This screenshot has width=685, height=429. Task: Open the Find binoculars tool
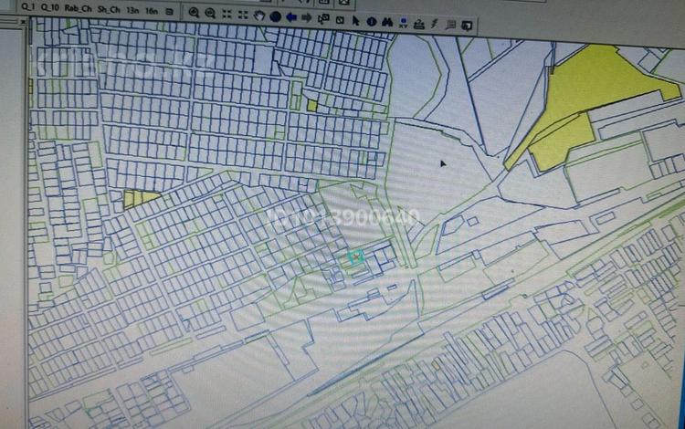click(x=387, y=22)
